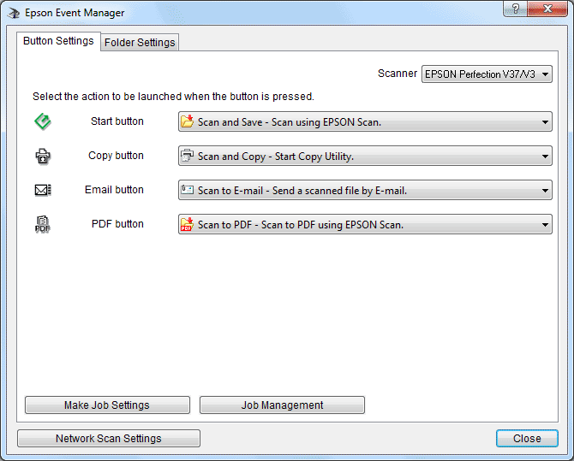
Task: Open Network Scan Settings
Action: (x=108, y=439)
